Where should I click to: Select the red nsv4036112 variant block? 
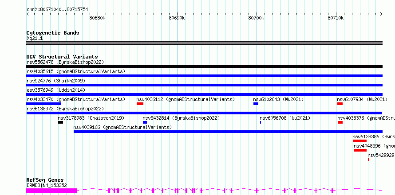coord(140,104)
